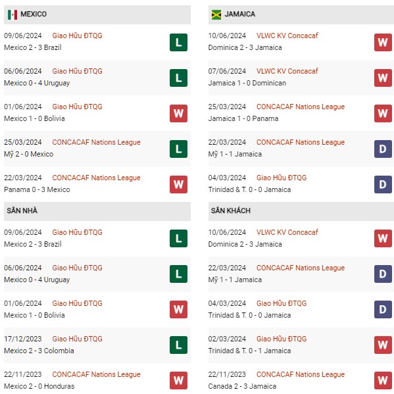394x394 pixels.
Task: Click the Jamaica flag icon
Action: [x=216, y=14]
